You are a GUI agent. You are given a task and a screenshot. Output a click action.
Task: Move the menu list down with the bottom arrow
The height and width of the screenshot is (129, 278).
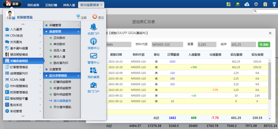(23, 116)
